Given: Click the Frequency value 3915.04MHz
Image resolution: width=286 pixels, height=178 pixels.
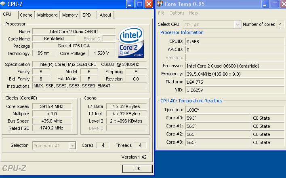Looking at the screenshot, I should pyautogui.click(x=236, y=74).
